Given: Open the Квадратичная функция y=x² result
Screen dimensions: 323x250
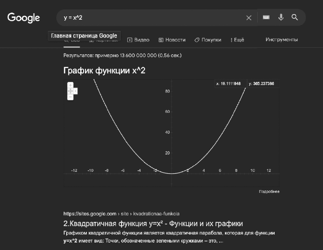Looking at the screenshot, I should click(153, 223).
